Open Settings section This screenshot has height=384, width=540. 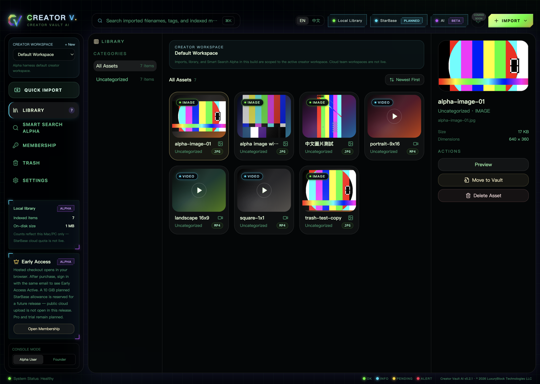[44, 181]
